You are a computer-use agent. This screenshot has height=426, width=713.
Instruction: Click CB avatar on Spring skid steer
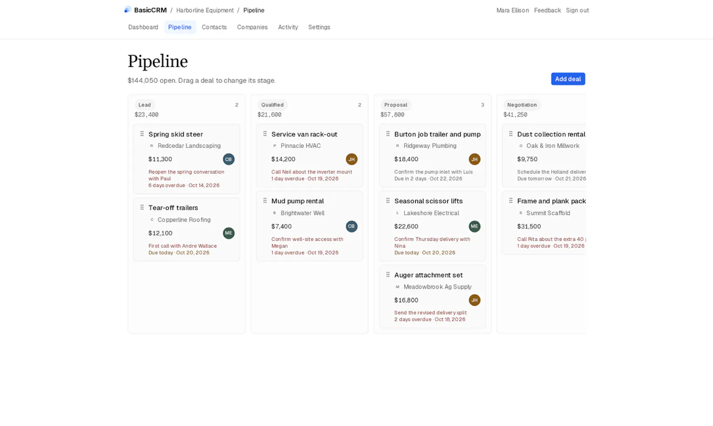click(x=229, y=159)
